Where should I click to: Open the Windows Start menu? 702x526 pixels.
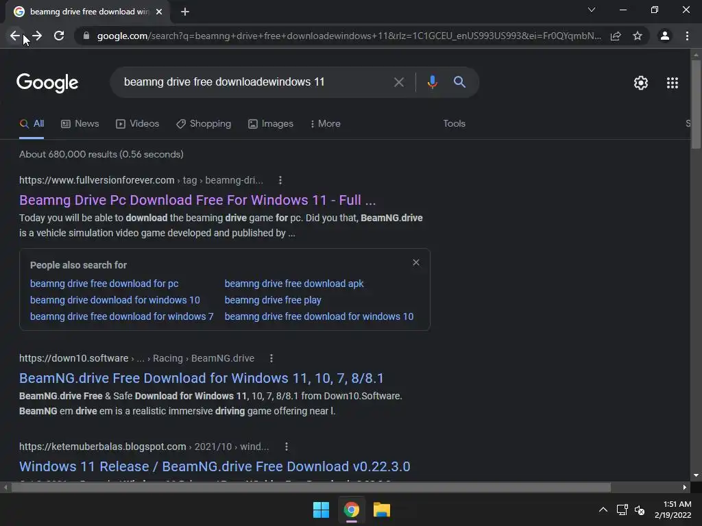[x=321, y=510]
